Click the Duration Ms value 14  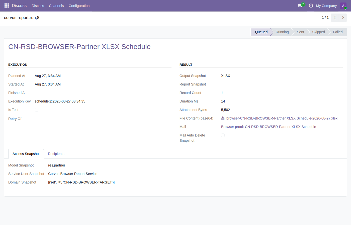223,101
